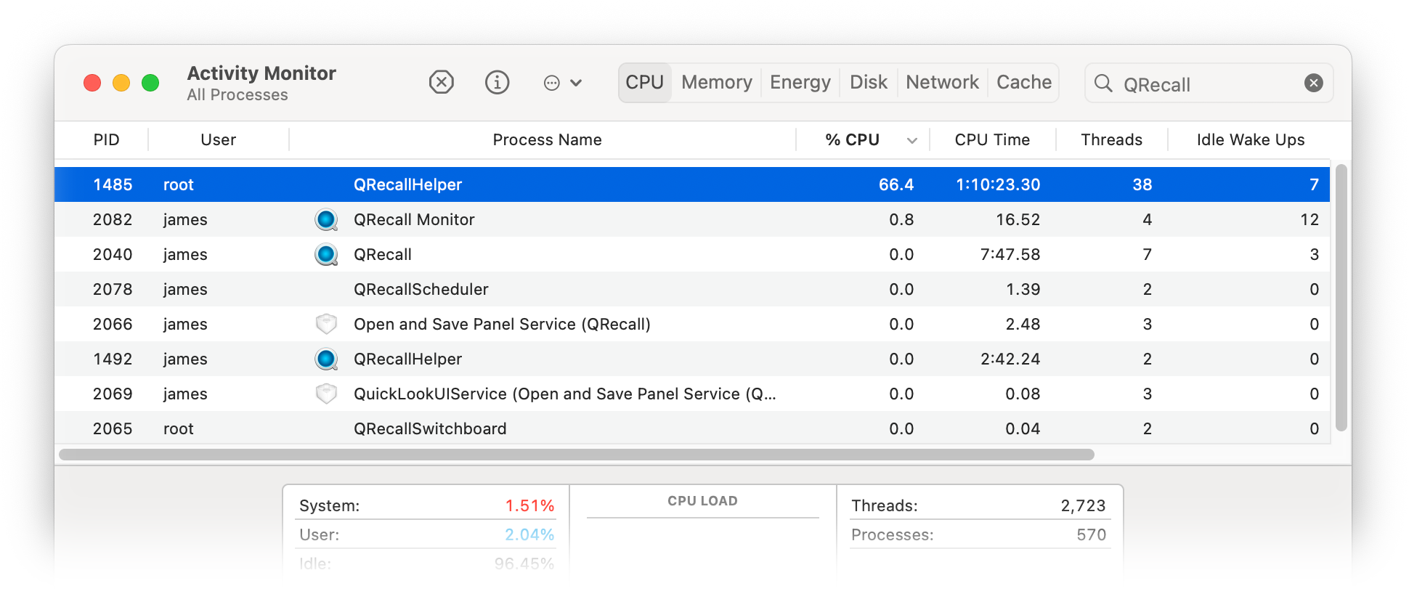Sort by the Threads column header
This screenshot has height=594, width=1409.
(1111, 139)
